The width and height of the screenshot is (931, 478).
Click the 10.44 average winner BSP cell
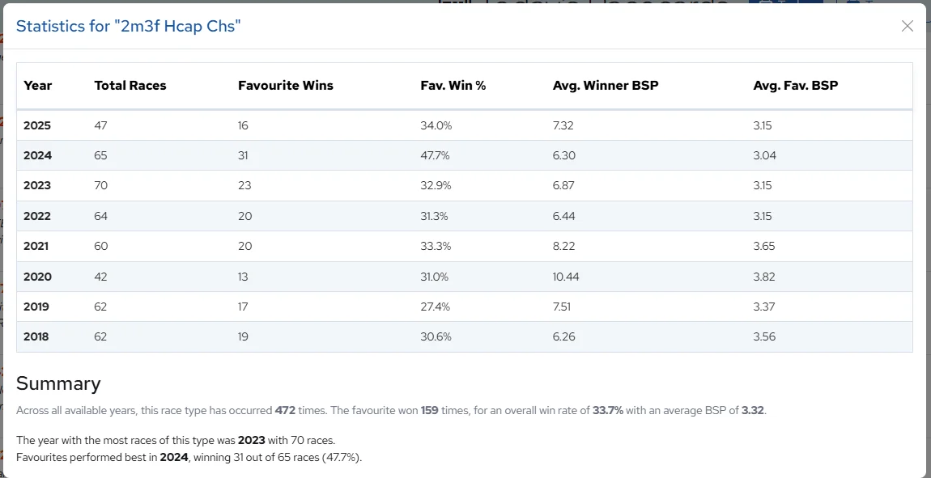[x=566, y=277]
